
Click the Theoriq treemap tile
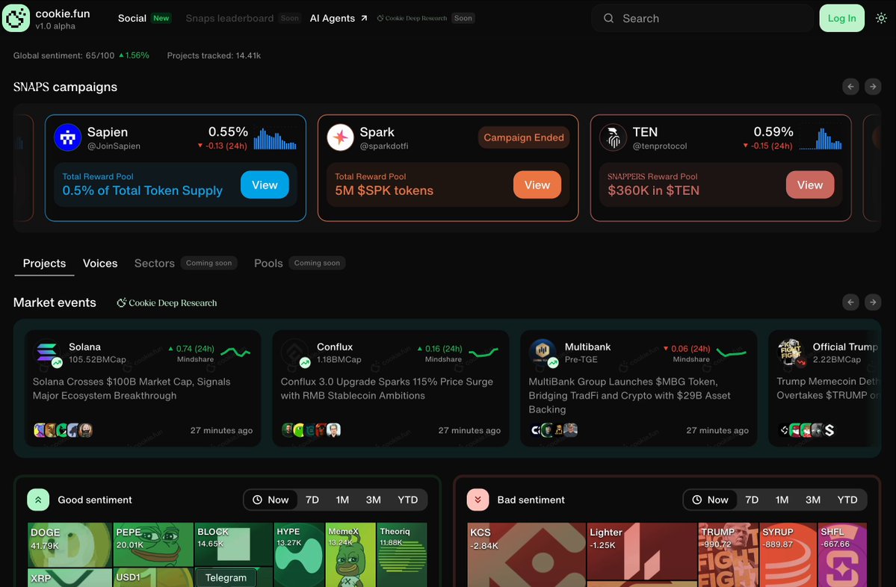(402, 555)
